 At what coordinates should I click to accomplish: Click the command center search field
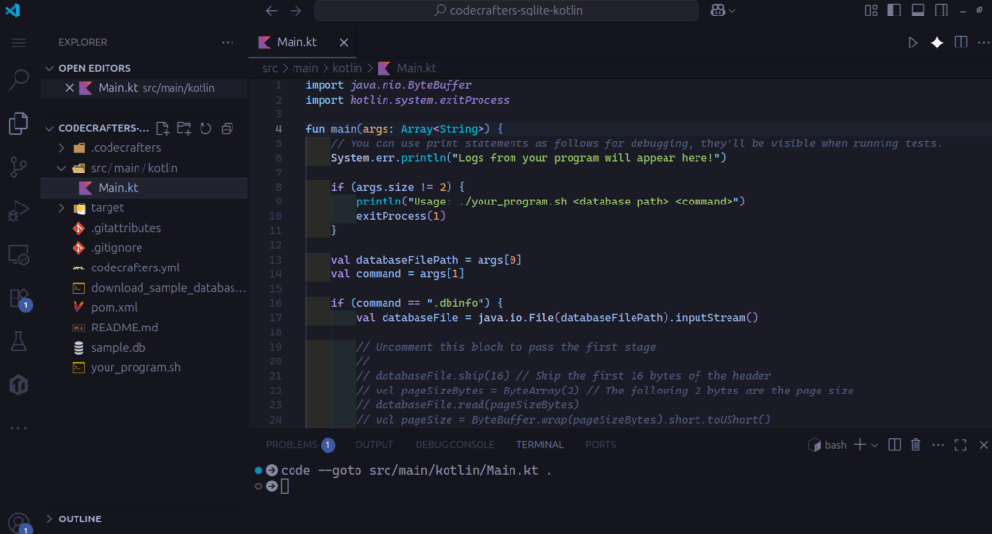click(507, 10)
